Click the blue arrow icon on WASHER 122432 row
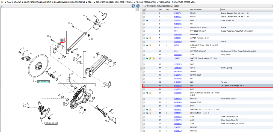 coord(147,58)
